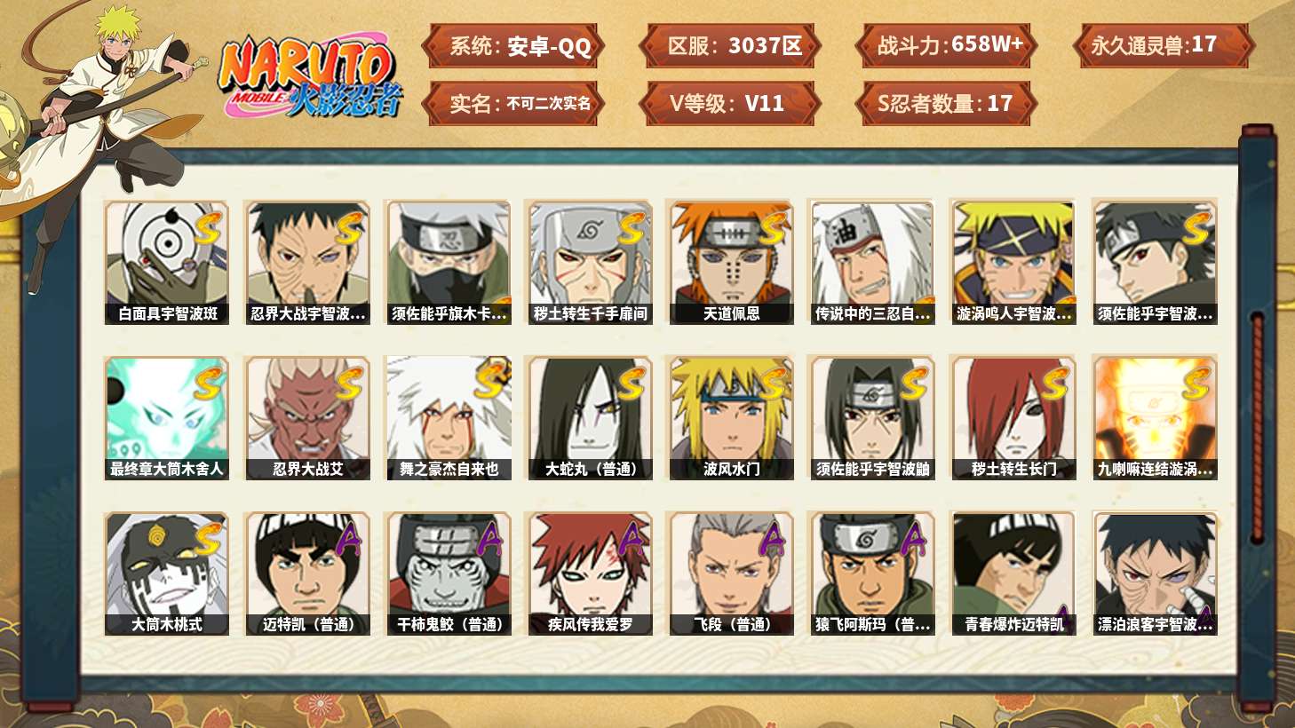The image size is (1295, 728).
Task: Open the 最终章大筒木舍人 portrait
Action: [x=167, y=418]
